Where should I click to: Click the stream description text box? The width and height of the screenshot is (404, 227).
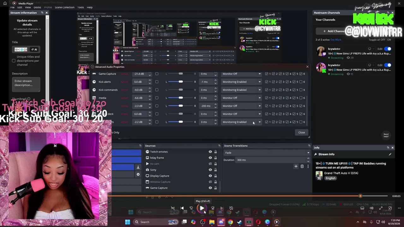click(27, 84)
